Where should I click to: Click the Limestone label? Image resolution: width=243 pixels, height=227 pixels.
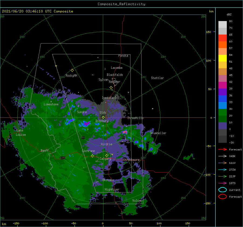click(x=51, y=104)
